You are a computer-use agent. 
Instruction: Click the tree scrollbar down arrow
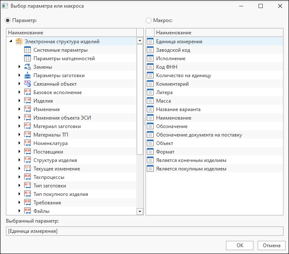[x=140, y=211]
